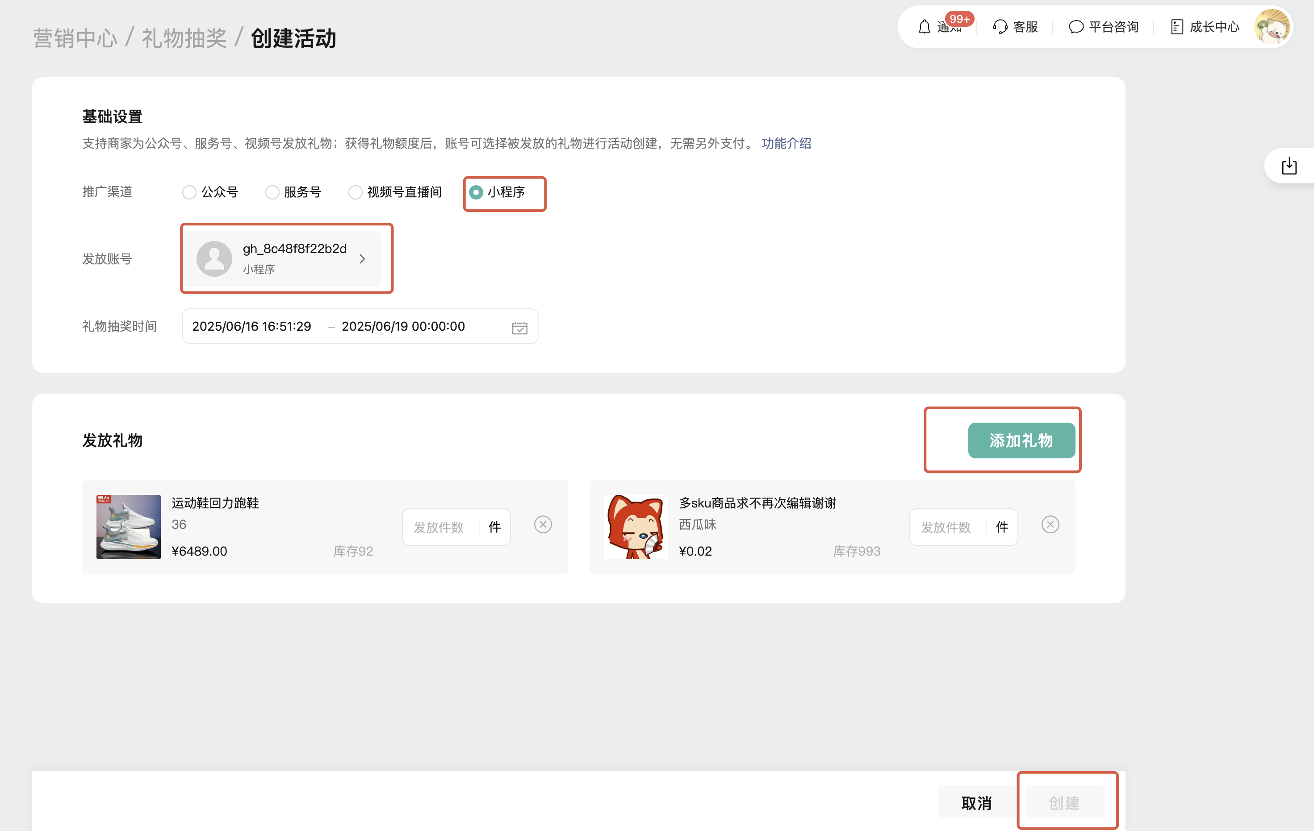Screen dimensions: 1314x831
Task: Select the 服务号 channel radio
Action: point(272,192)
